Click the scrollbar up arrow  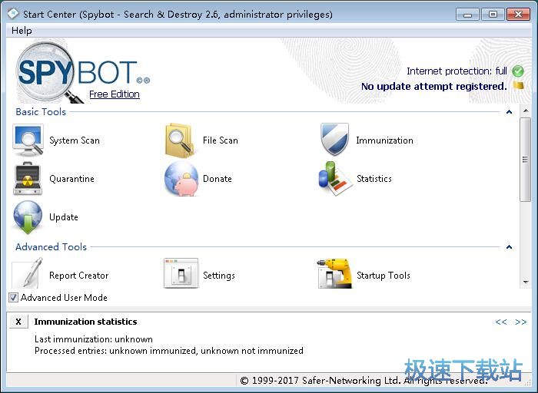click(525, 111)
